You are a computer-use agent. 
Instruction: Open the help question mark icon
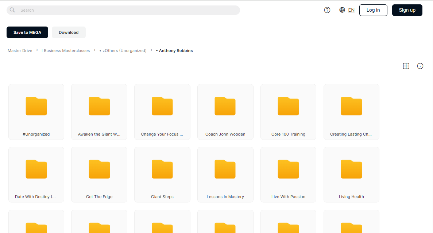327,10
